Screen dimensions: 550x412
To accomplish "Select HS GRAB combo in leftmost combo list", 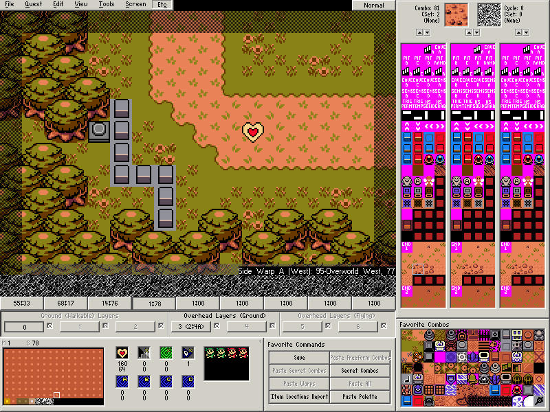I will (x=440, y=104).
